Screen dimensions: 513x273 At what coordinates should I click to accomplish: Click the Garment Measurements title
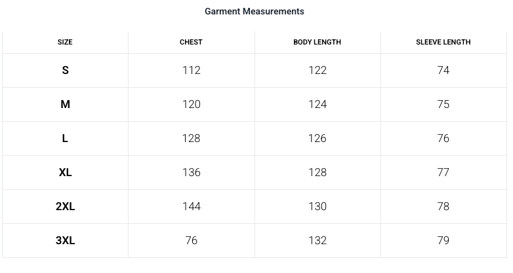click(255, 11)
